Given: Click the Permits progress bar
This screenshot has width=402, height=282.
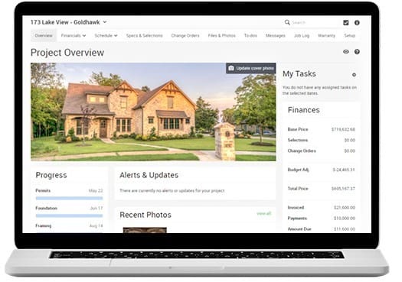Looking at the screenshot, I should [69, 198].
